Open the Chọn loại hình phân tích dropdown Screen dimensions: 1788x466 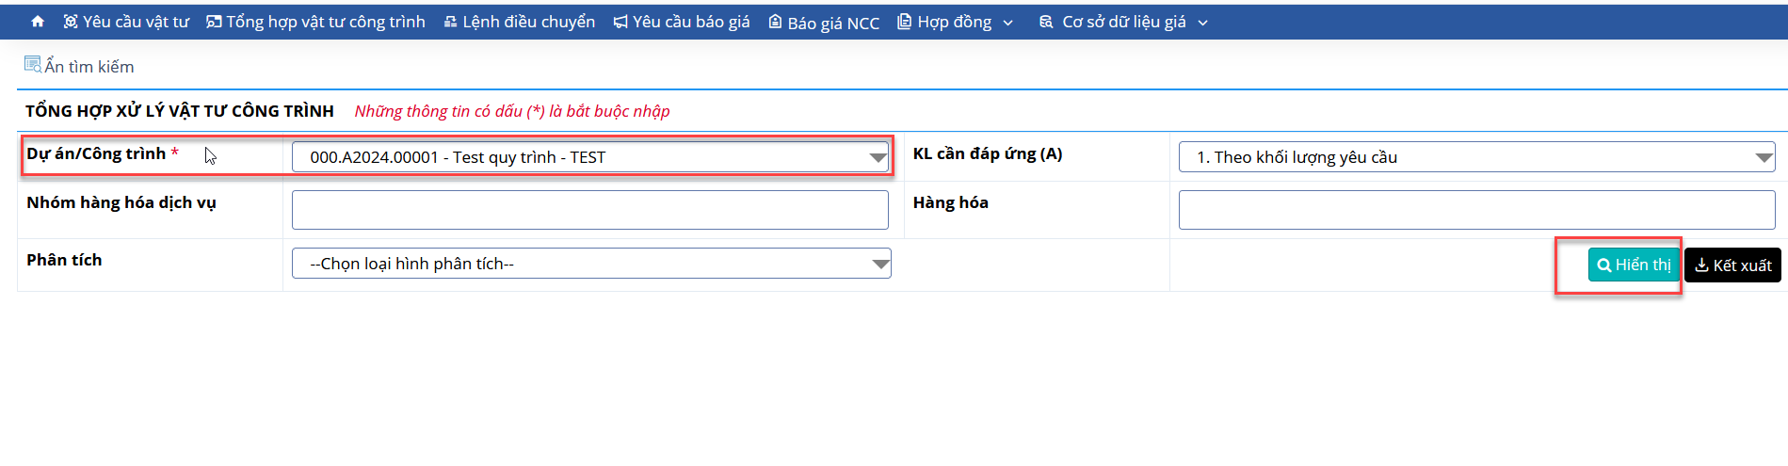tap(591, 264)
